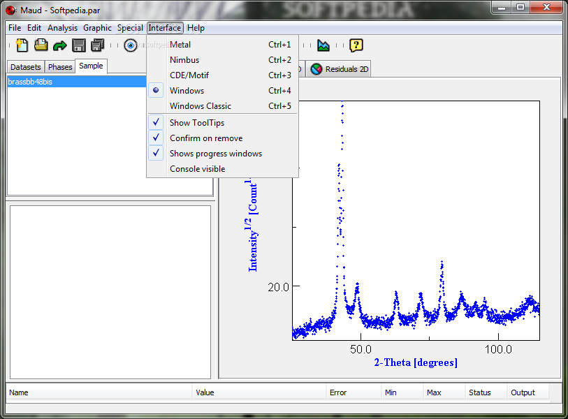Image resolution: width=568 pixels, height=419 pixels.
Task: Open the Help menu
Action: click(196, 28)
